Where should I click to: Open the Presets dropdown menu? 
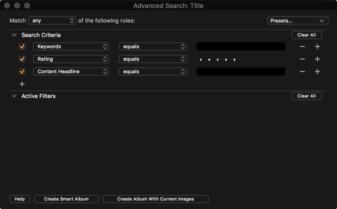pyautogui.click(x=297, y=20)
